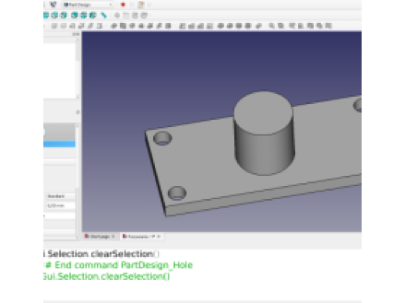Set view to Front cube icon
The height and width of the screenshot is (303, 405).
(x=46, y=15)
